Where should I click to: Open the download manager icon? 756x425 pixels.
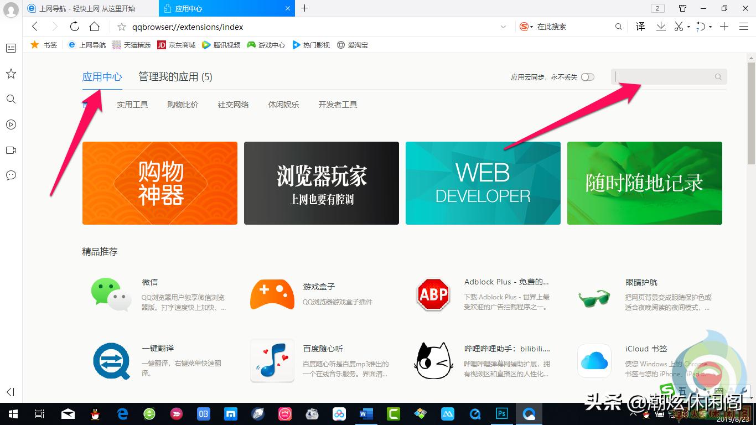click(660, 26)
